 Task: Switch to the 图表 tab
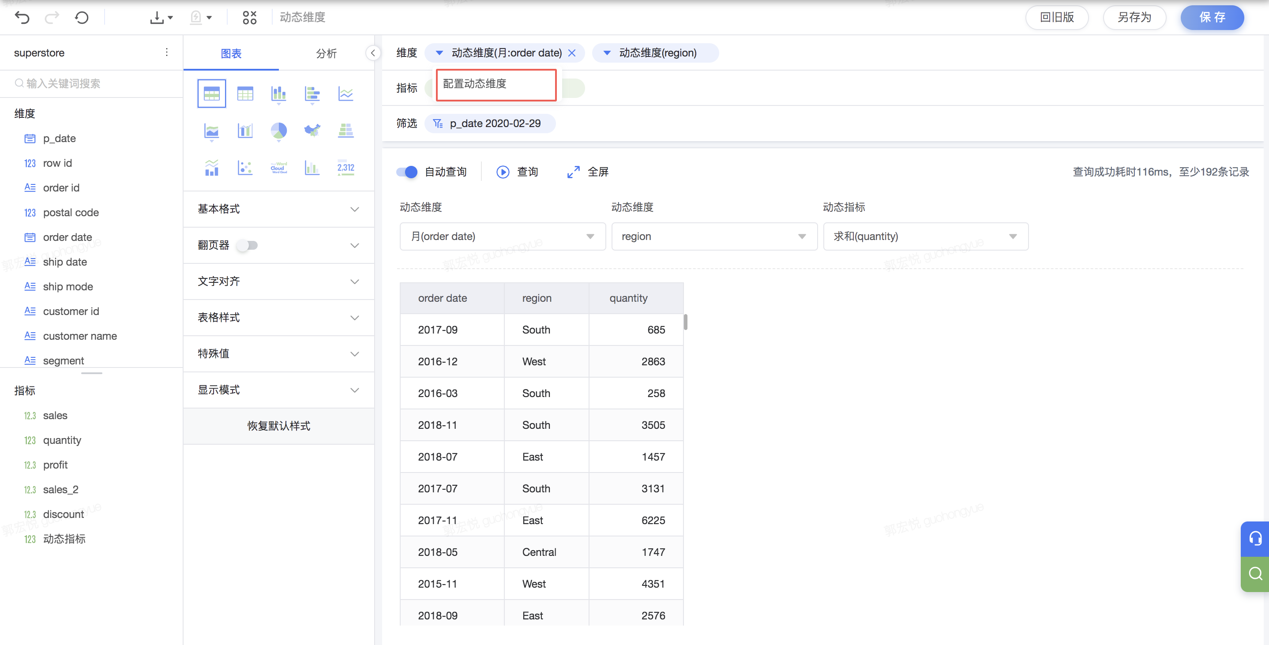[x=231, y=53]
